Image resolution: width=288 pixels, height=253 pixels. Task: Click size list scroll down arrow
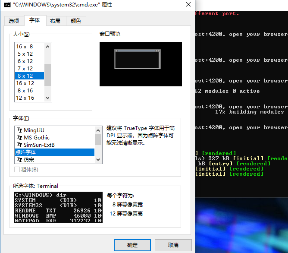click(x=47, y=98)
